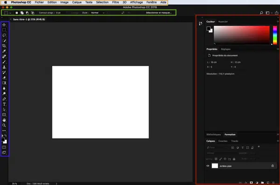Click the rainbow hue slider
Viewport: 280px width, 185px height.
[x=275, y=35]
